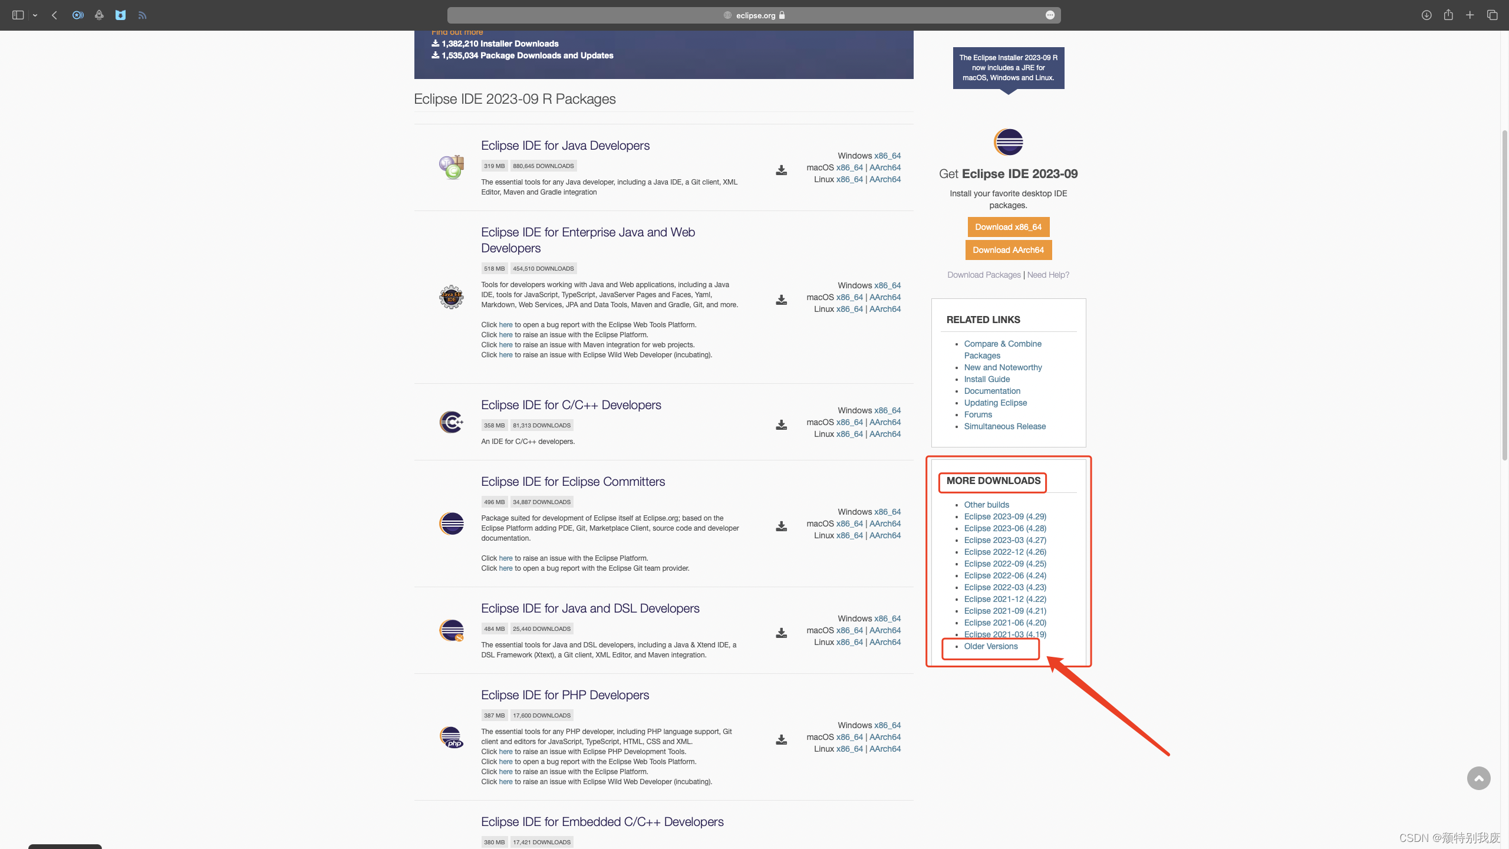Image resolution: width=1509 pixels, height=849 pixels.
Task: Click the C/C++ Developers download icon
Action: [x=781, y=425]
